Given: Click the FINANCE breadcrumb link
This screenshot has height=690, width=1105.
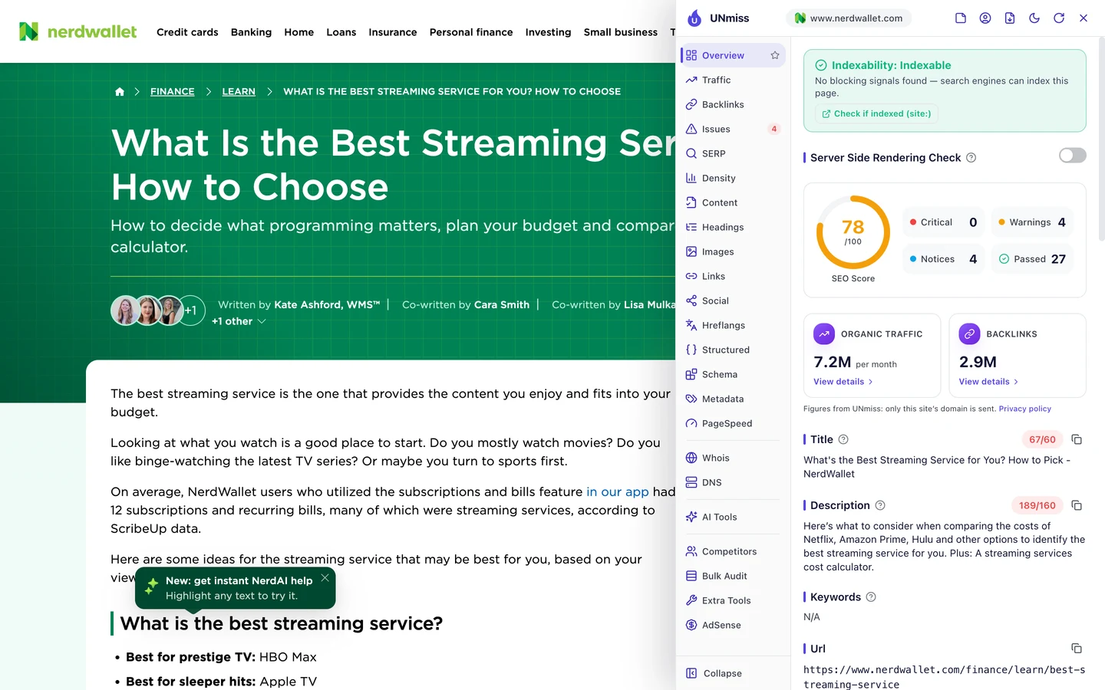Looking at the screenshot, I should pyautogui.click(x=173, y=91).
